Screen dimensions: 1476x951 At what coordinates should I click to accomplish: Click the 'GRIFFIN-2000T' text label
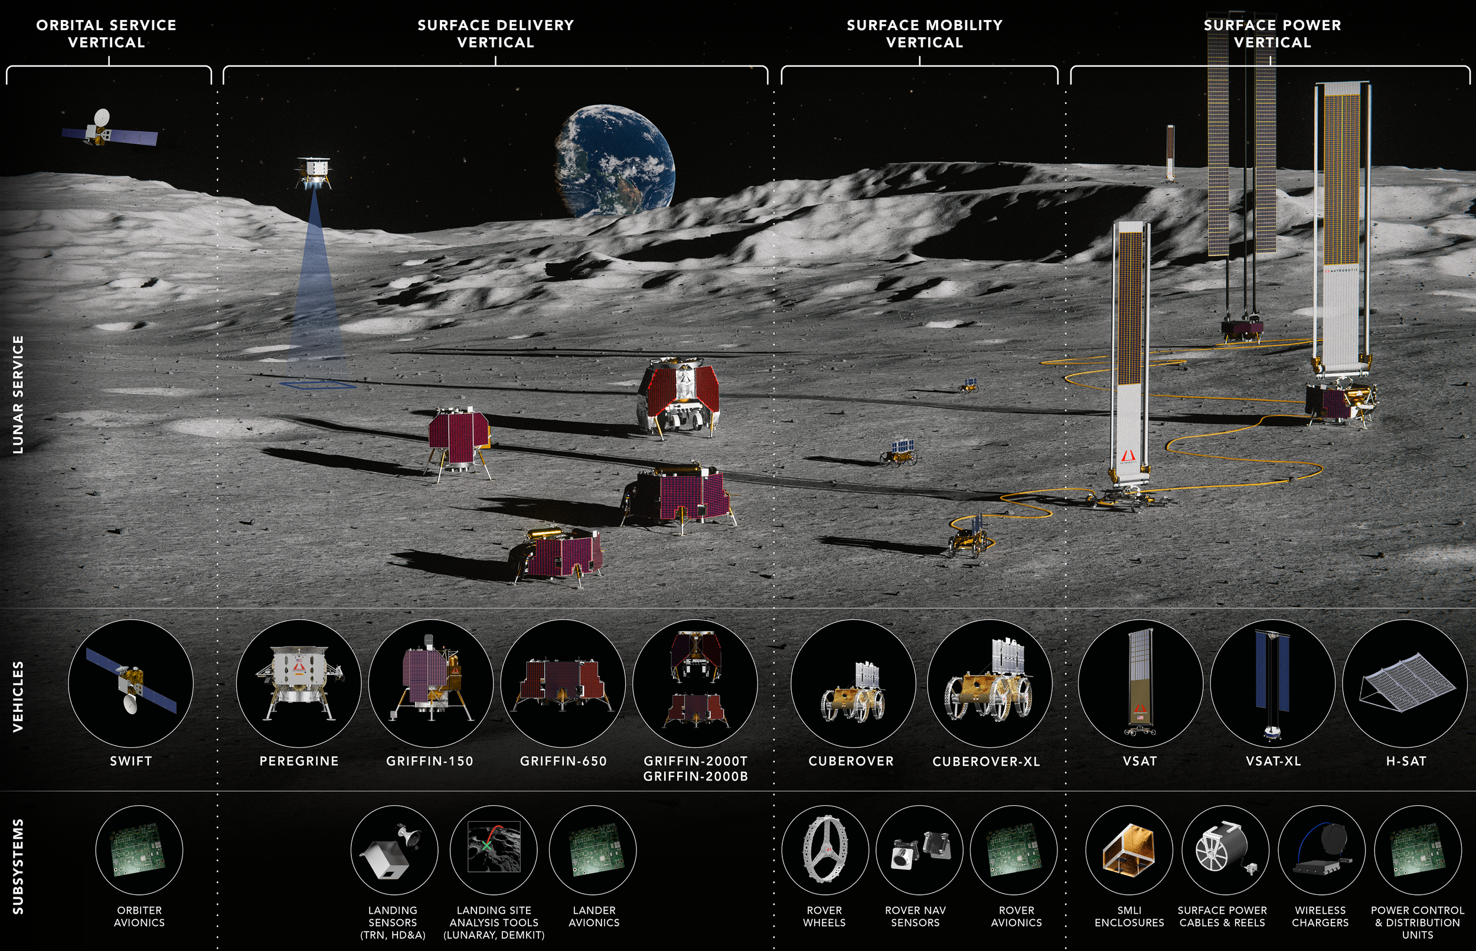pyautogui.click(x=695, y=762)
